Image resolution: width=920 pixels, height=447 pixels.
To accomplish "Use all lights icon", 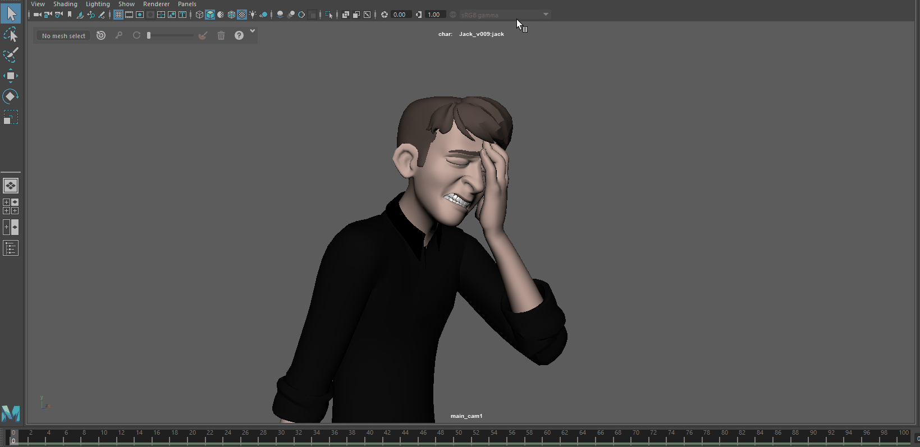I will point(253,15).
